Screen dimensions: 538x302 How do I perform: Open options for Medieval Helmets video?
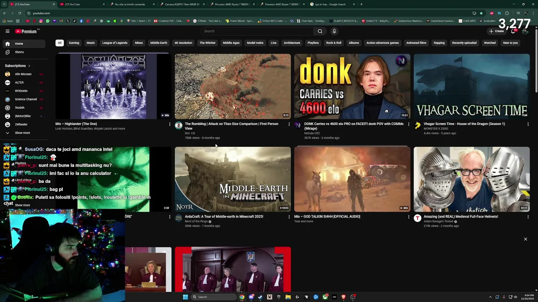[x=528, y=217]
